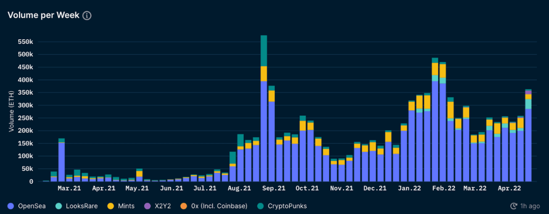Click the Volume (ETH) axis title

(11, 111)
